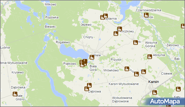
Task: Click the AutoMapa logo
Action: (x=165, y=101)
